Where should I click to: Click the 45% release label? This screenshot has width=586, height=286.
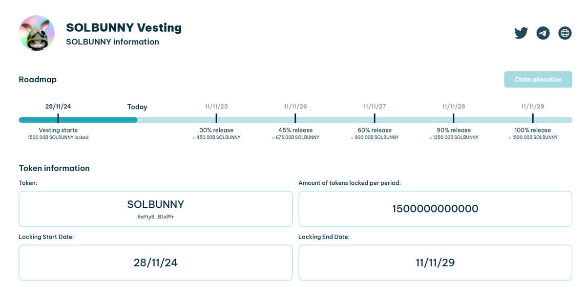point(295,130)
